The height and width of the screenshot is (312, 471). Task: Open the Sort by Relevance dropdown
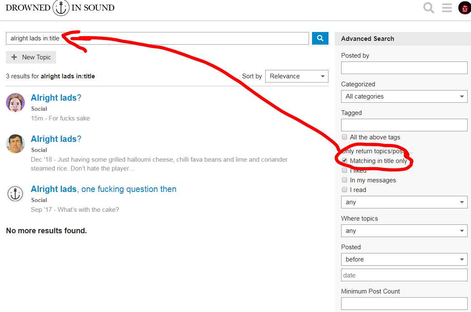point(296,76)
